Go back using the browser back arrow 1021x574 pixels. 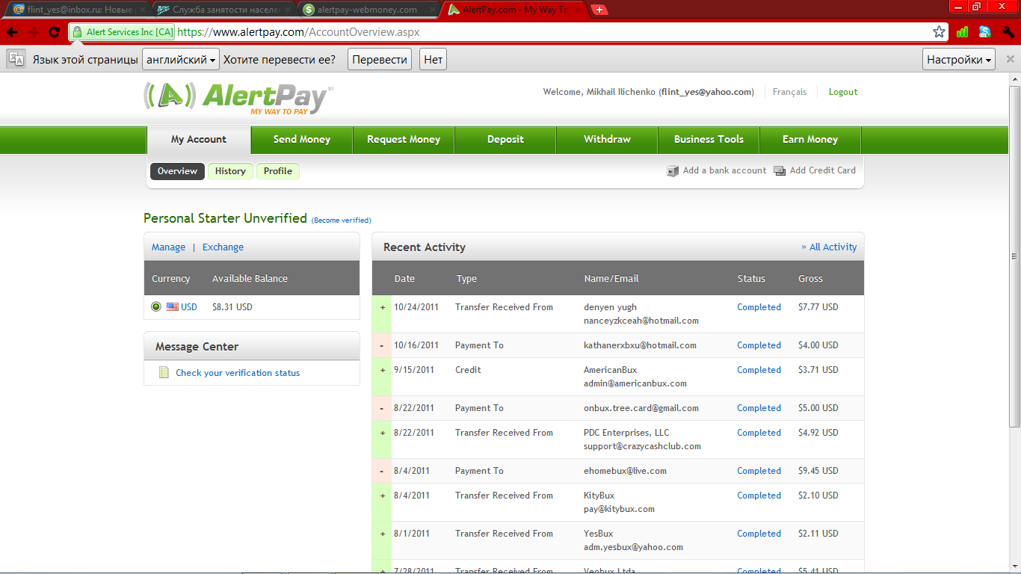coord(12,32)
